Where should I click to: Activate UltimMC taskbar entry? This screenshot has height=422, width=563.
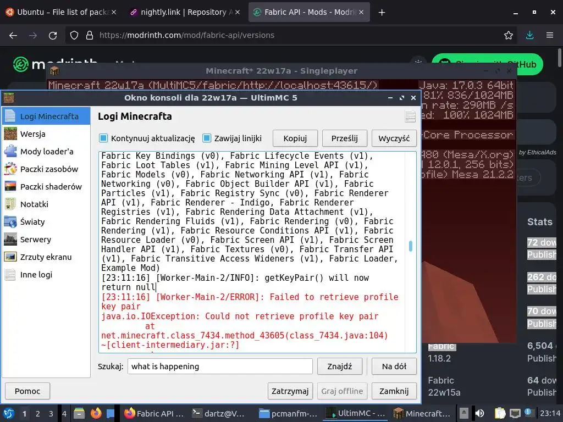(x=355, y=413)
